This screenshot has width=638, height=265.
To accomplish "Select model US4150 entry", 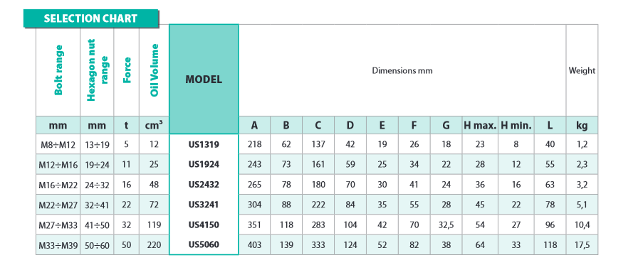I will [x=204, y=225].
